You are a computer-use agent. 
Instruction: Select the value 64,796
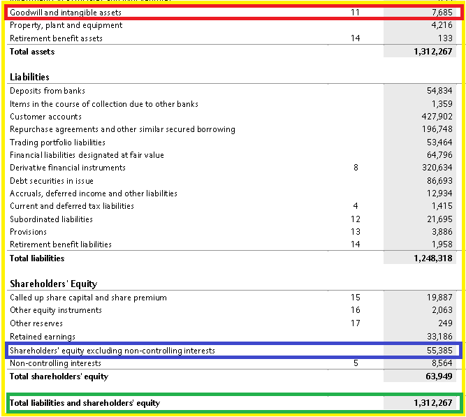point(439,155)
